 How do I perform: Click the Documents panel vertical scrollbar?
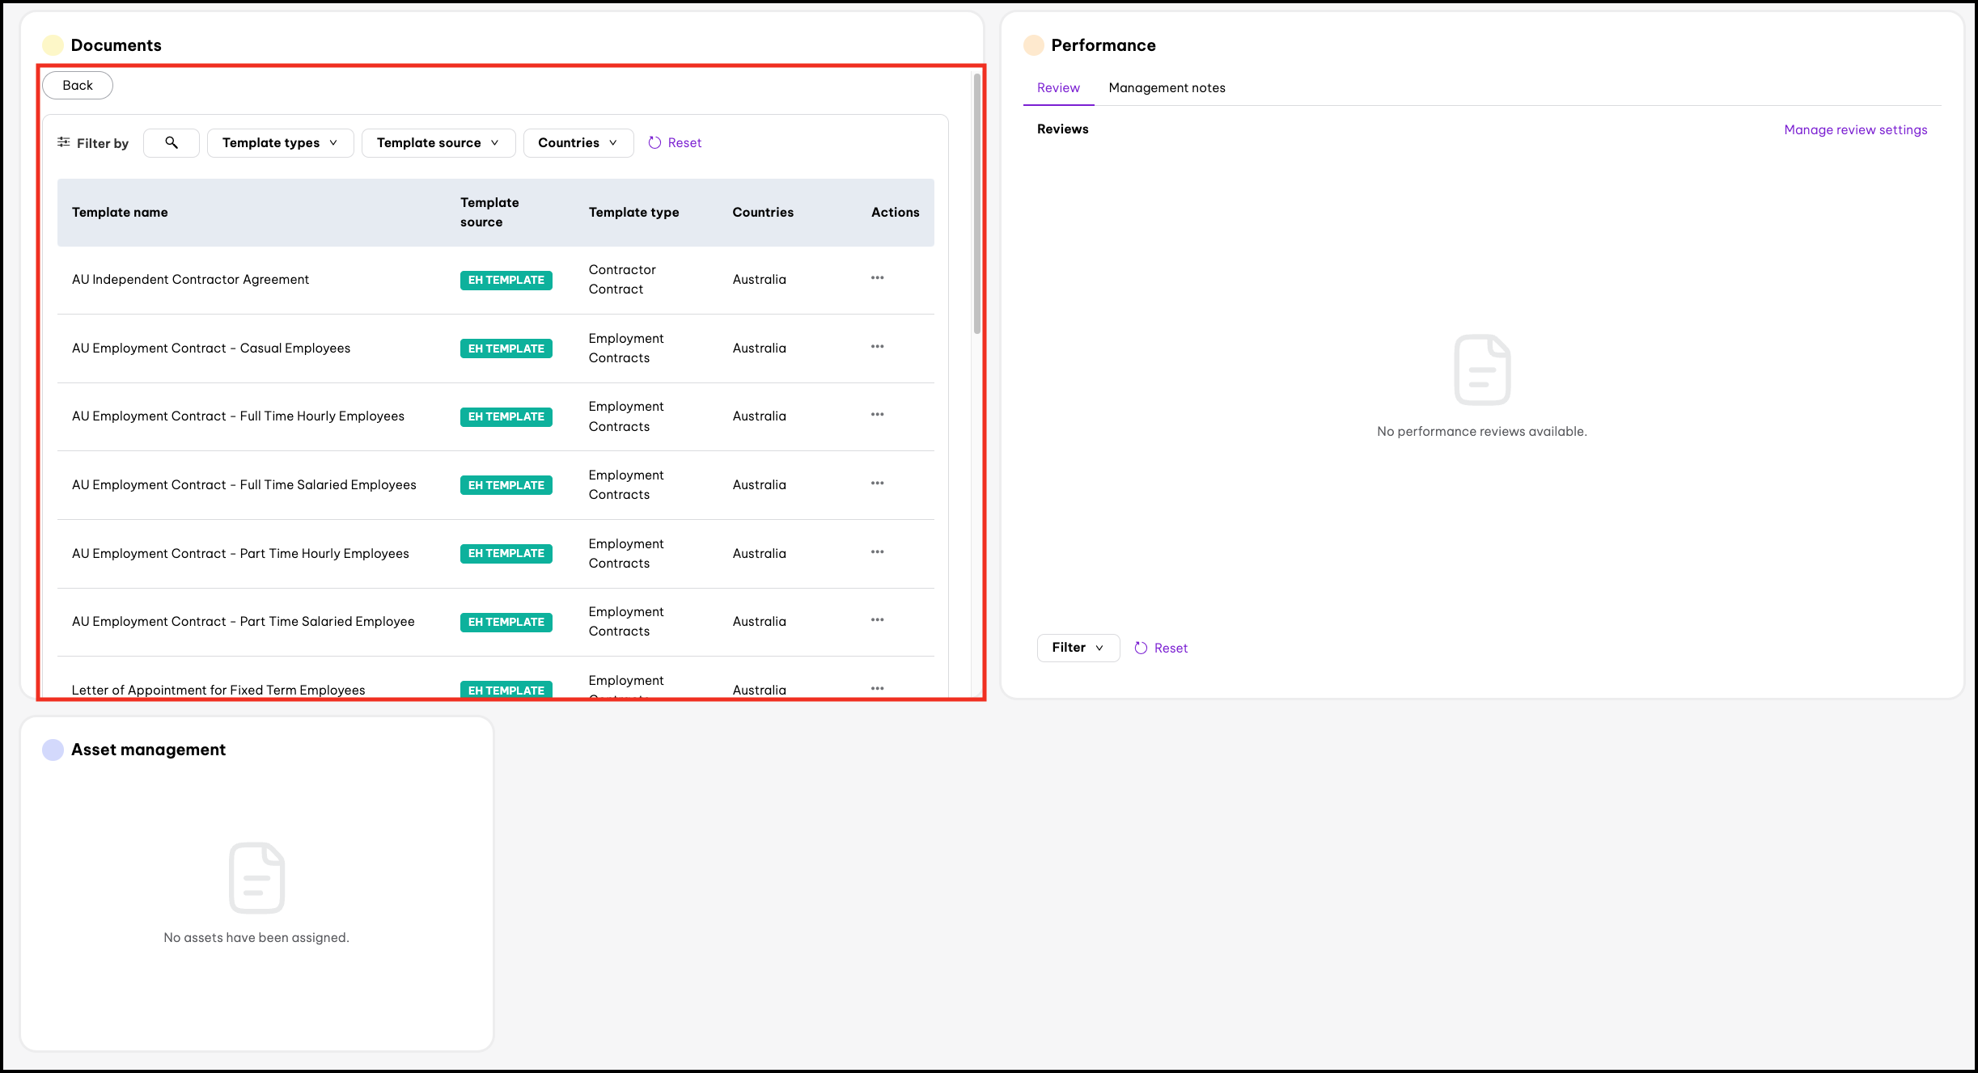977,202
